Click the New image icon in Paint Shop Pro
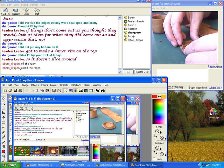Image resolution: width=224 pixels, height=168 pixels. click(5, 91)
